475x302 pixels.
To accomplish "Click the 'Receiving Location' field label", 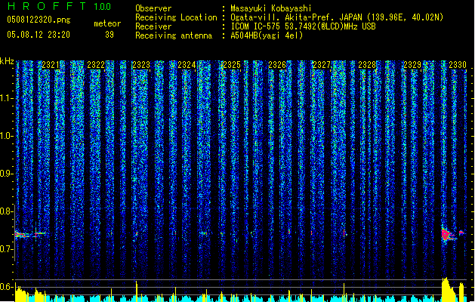I will coord(176,17).
